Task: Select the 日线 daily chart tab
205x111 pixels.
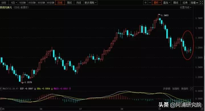Action: coord(60,3)
